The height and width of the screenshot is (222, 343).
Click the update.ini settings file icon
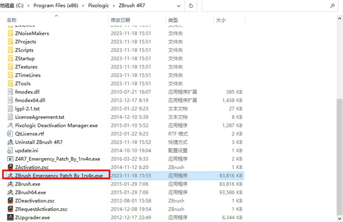tap(10, 150)
